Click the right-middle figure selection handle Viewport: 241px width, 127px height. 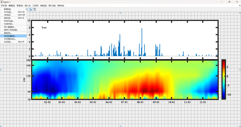[x=240, y=70]
